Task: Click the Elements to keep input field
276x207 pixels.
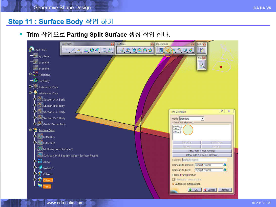Action: [x=208, y=170]
